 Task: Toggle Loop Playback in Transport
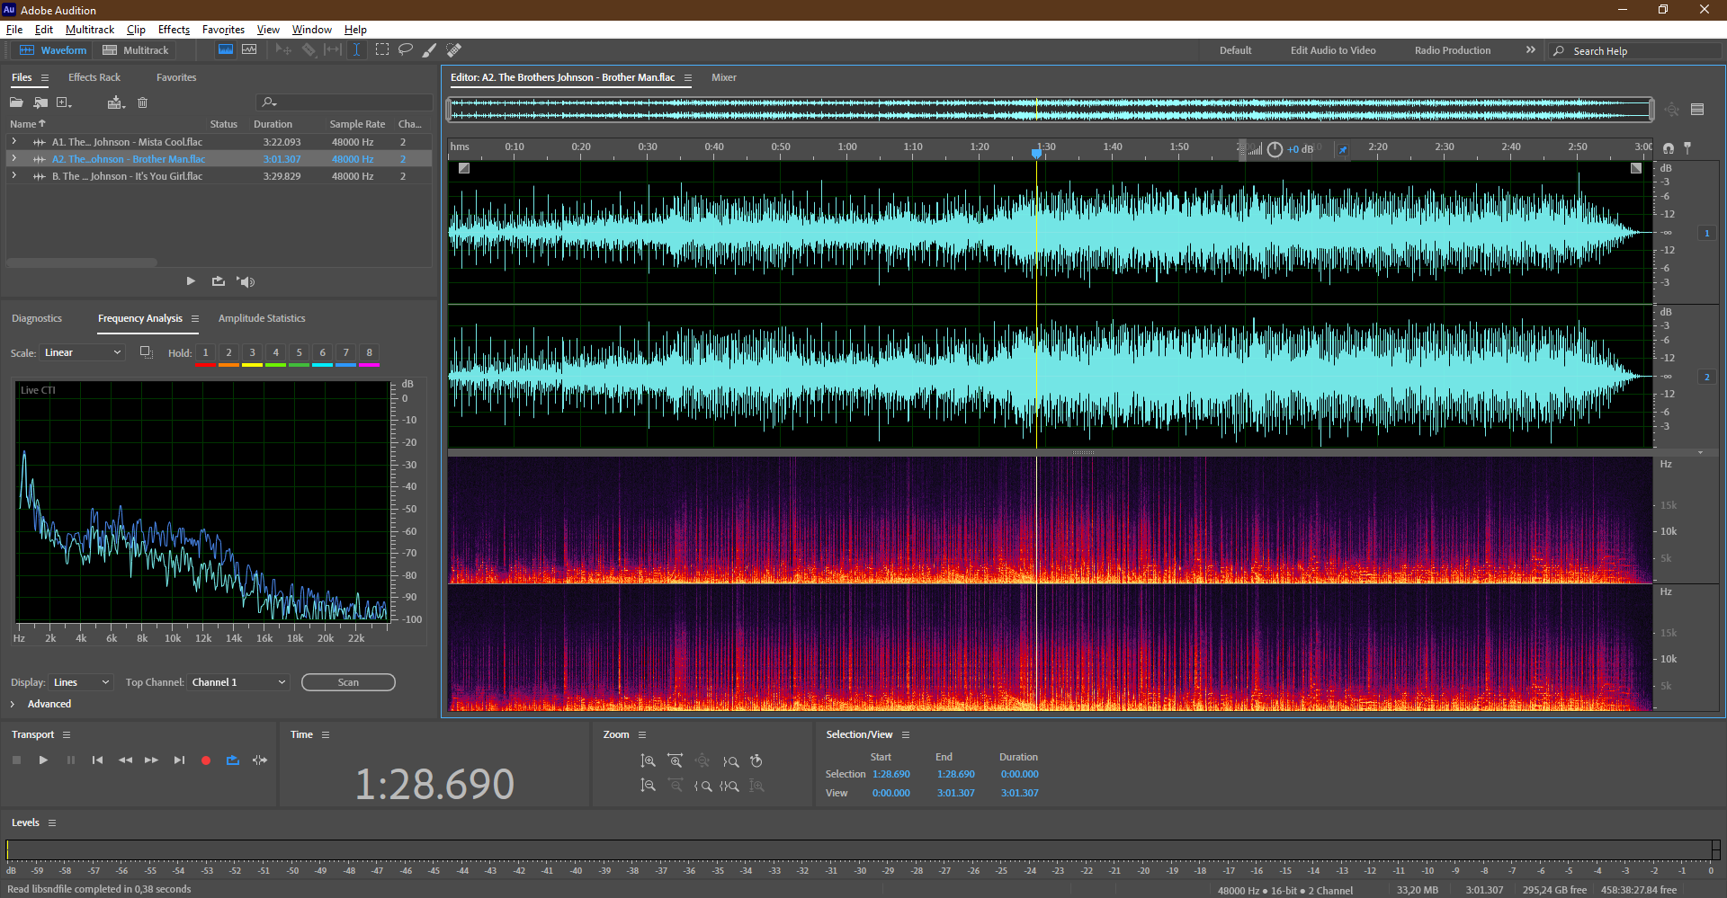click(233, 760)
